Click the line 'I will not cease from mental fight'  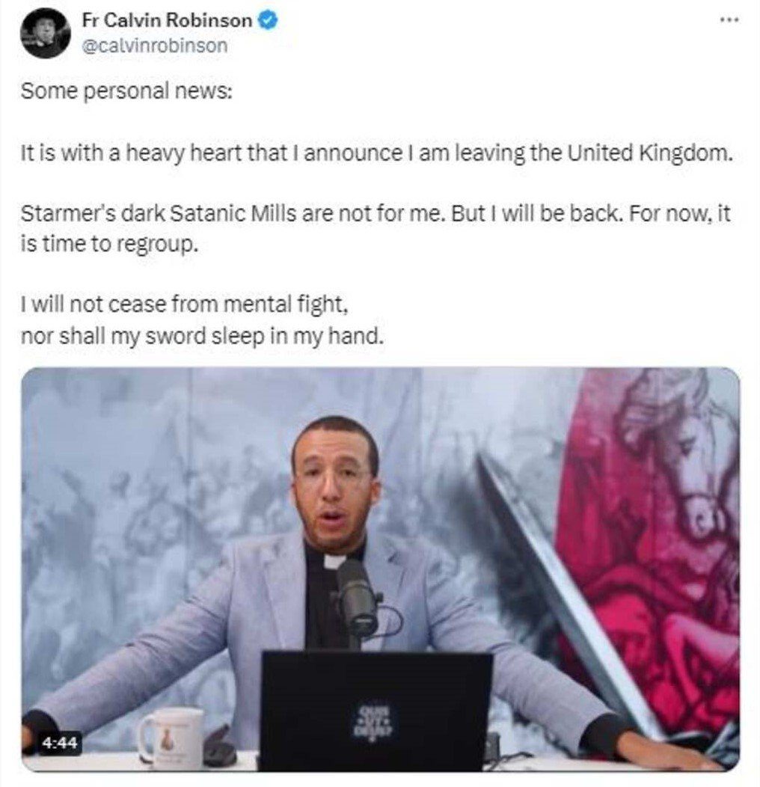(184, 304)
